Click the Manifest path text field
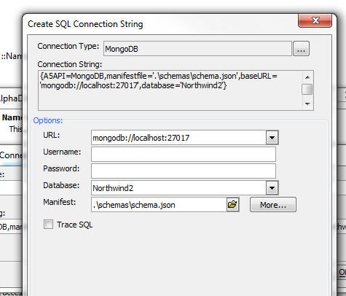 coord(159,205)
